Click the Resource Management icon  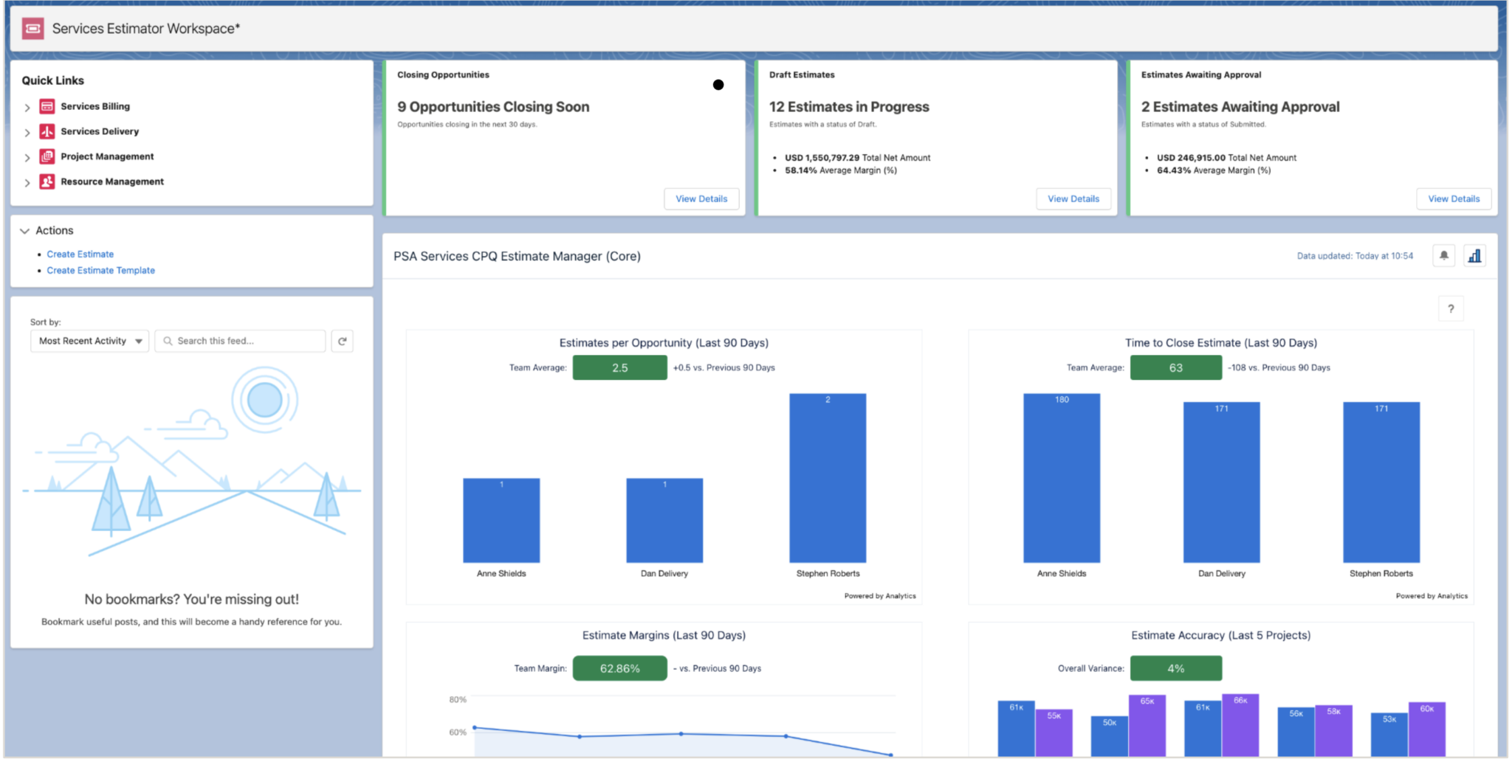point(47,181)
